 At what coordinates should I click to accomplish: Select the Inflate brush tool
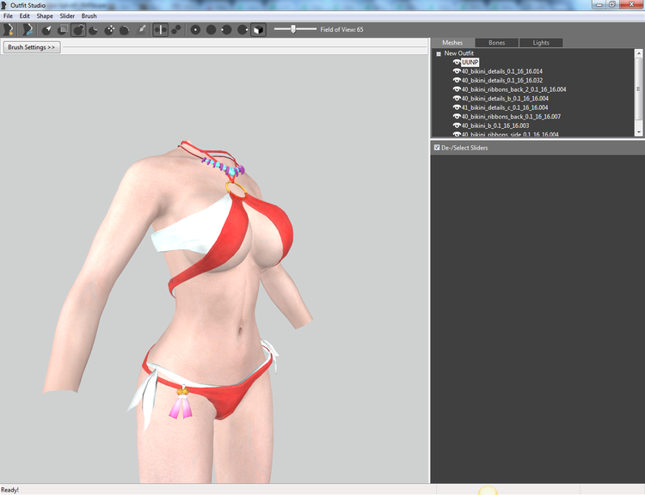coord(78,29)
